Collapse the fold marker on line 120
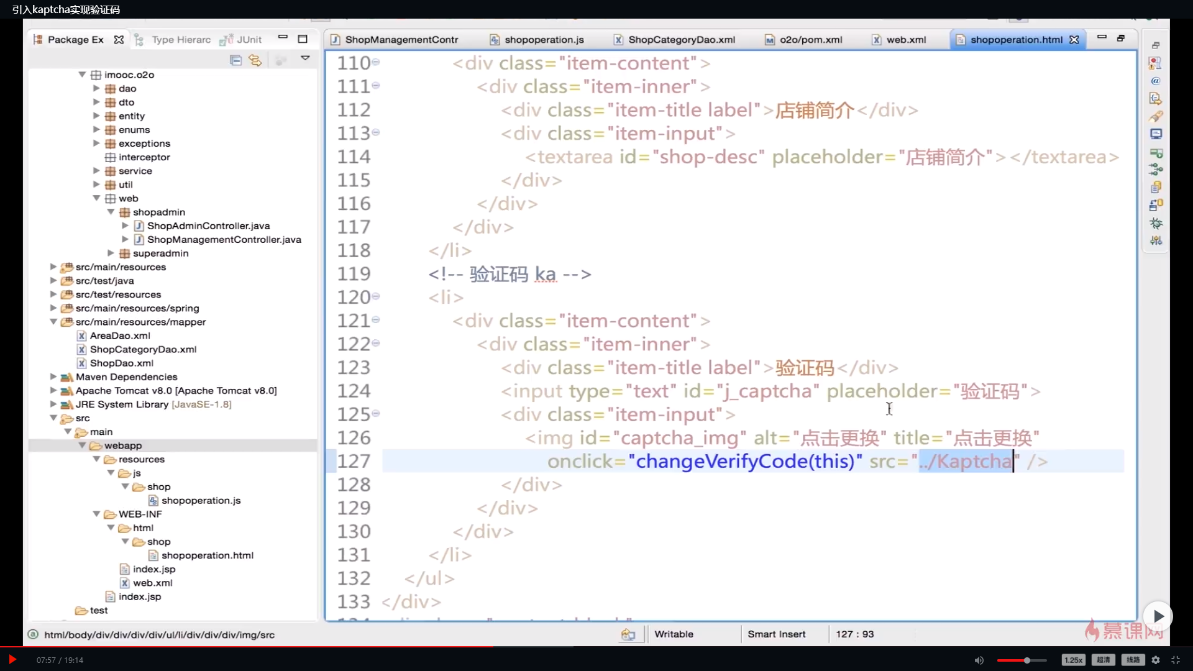This screenshot has height=671, width=1193. 376,296
